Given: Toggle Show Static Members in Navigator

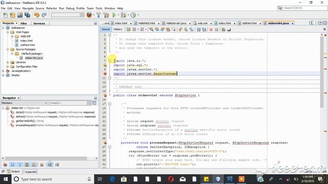Looking at the screenshot, I should [x=20, y=165].
